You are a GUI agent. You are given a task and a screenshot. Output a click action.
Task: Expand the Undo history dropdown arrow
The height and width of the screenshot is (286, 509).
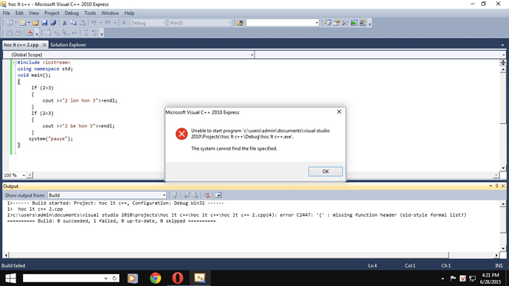coord(100,23)
